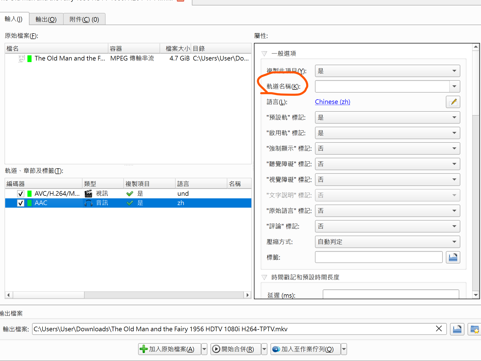Open the folder browse icon for output file
The height and width of the screenshot is (361, 481).
click(457, 329)
